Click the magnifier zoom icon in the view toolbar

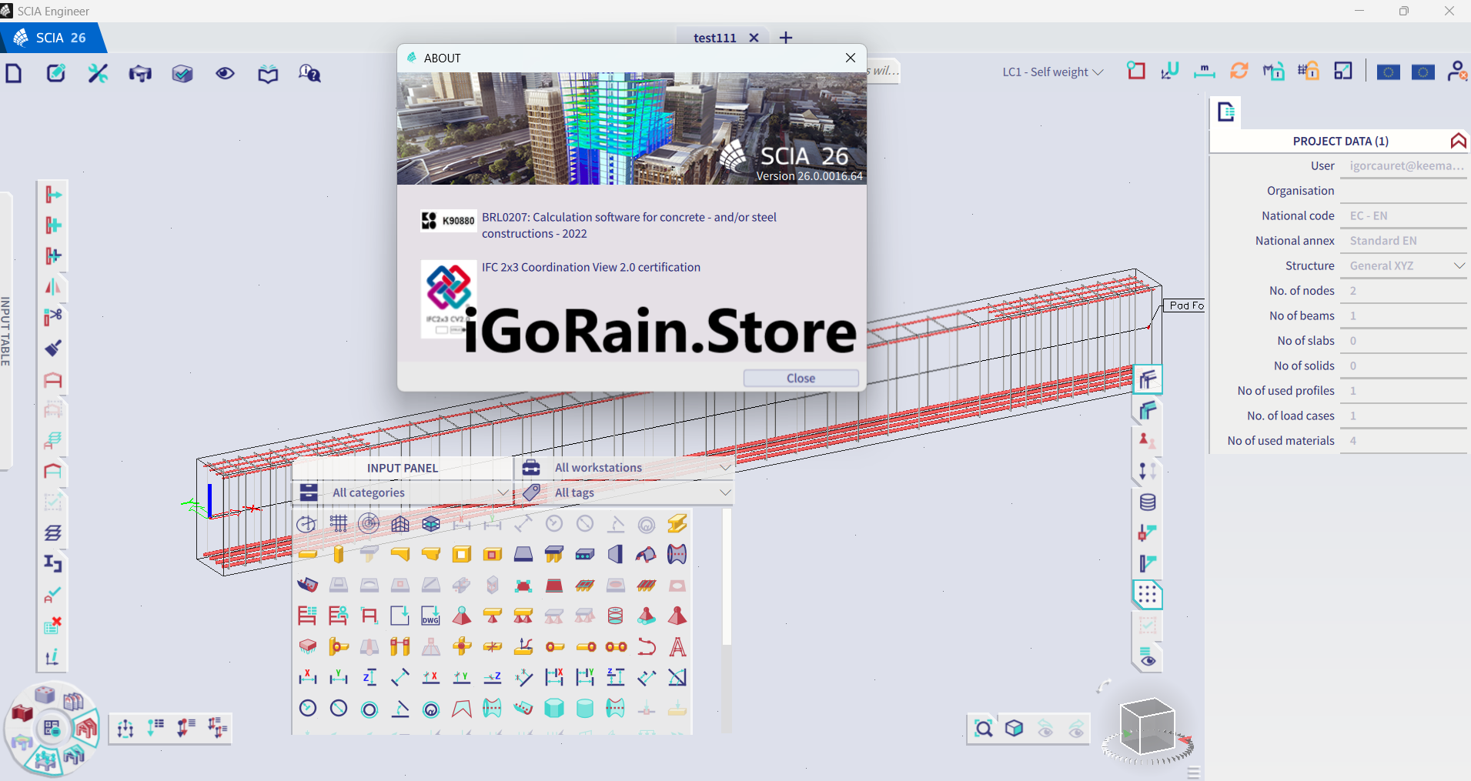tap(983, 728)
